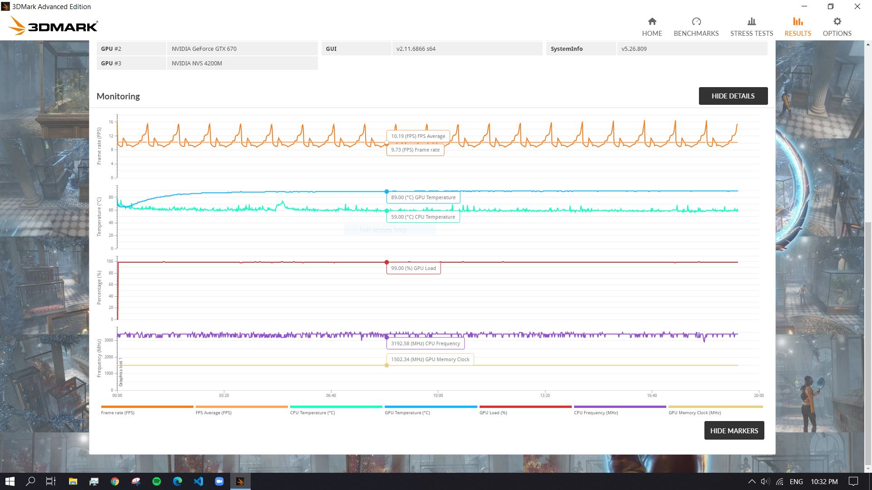Image resolution: width=872 pixels, height=490 pixels.
Task: Open Spotify from the taskbar
Action: [x=157, y=481]
